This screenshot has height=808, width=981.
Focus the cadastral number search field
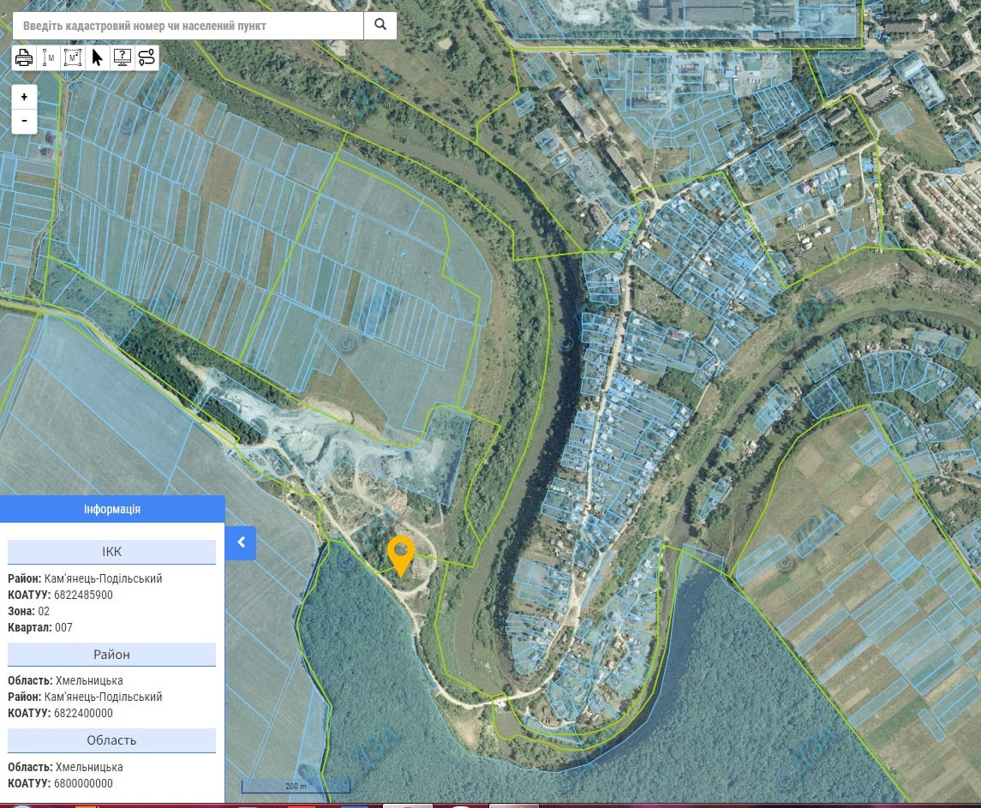(188, 26)
